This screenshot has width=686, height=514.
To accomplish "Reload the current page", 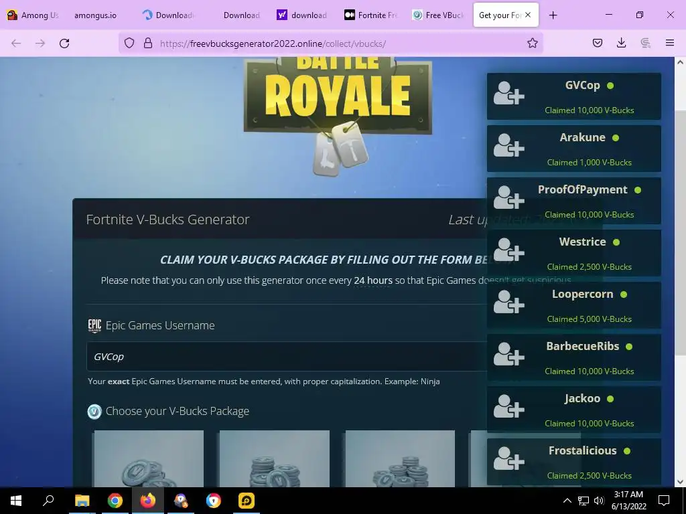I will pyautogui.click(x=64, y=43).
